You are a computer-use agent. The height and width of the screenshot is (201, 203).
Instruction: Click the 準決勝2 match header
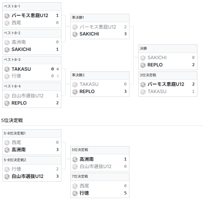[78, 75]
